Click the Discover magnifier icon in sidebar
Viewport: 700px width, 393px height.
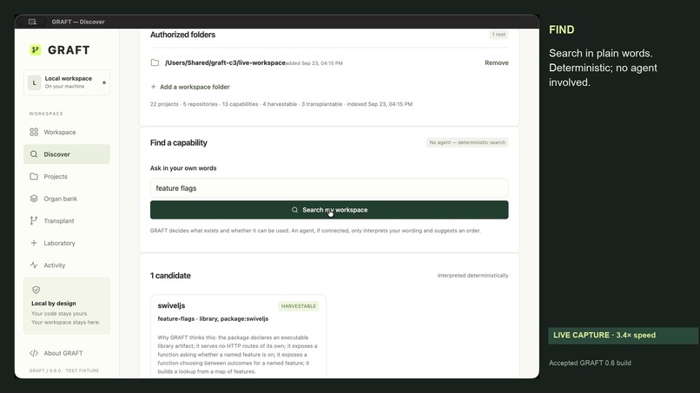click(x=34, y=154)
